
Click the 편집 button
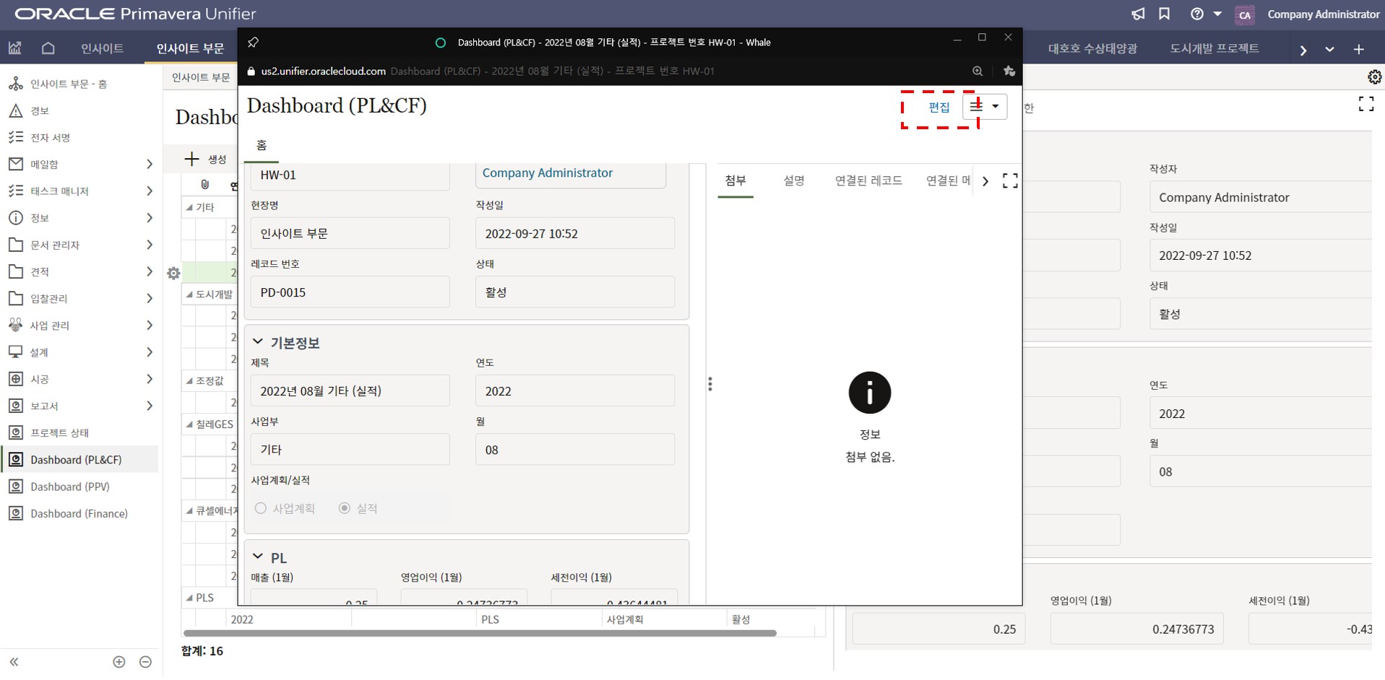tap(939, 108)
